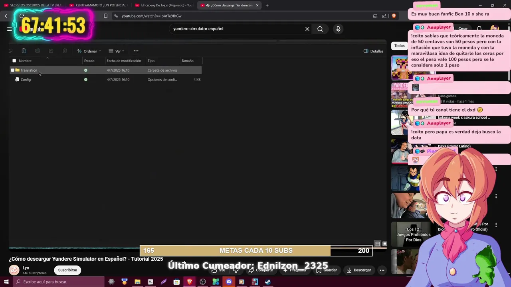Click the delete trash icon in Explorer toolbar

click(65, 51)
